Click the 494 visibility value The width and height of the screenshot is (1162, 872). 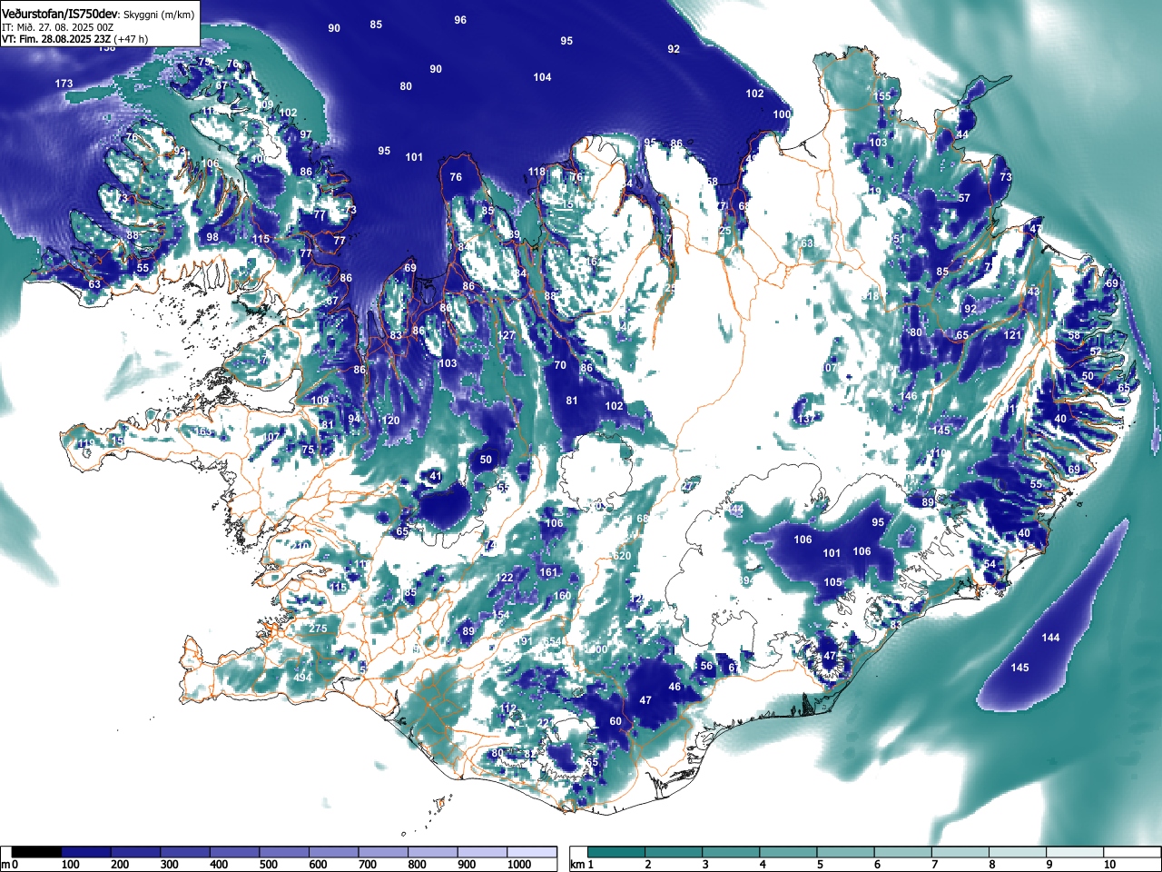coord(302,678)
